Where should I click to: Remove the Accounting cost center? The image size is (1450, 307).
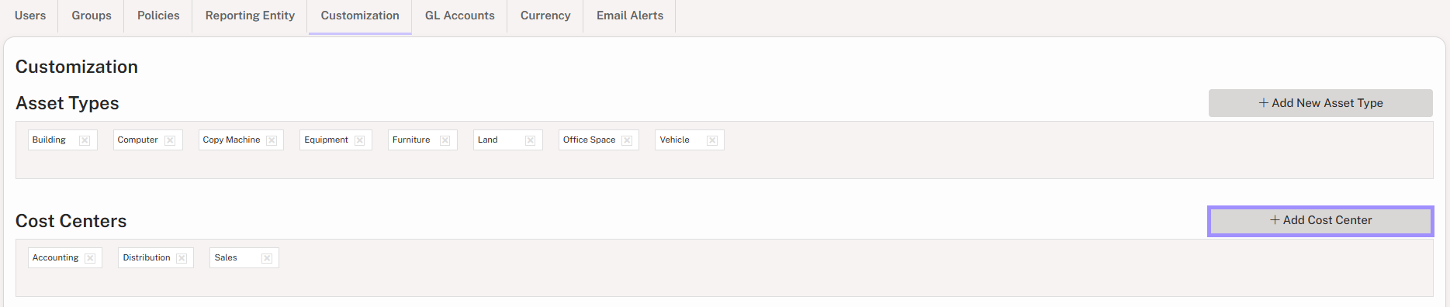coord(90,258)
